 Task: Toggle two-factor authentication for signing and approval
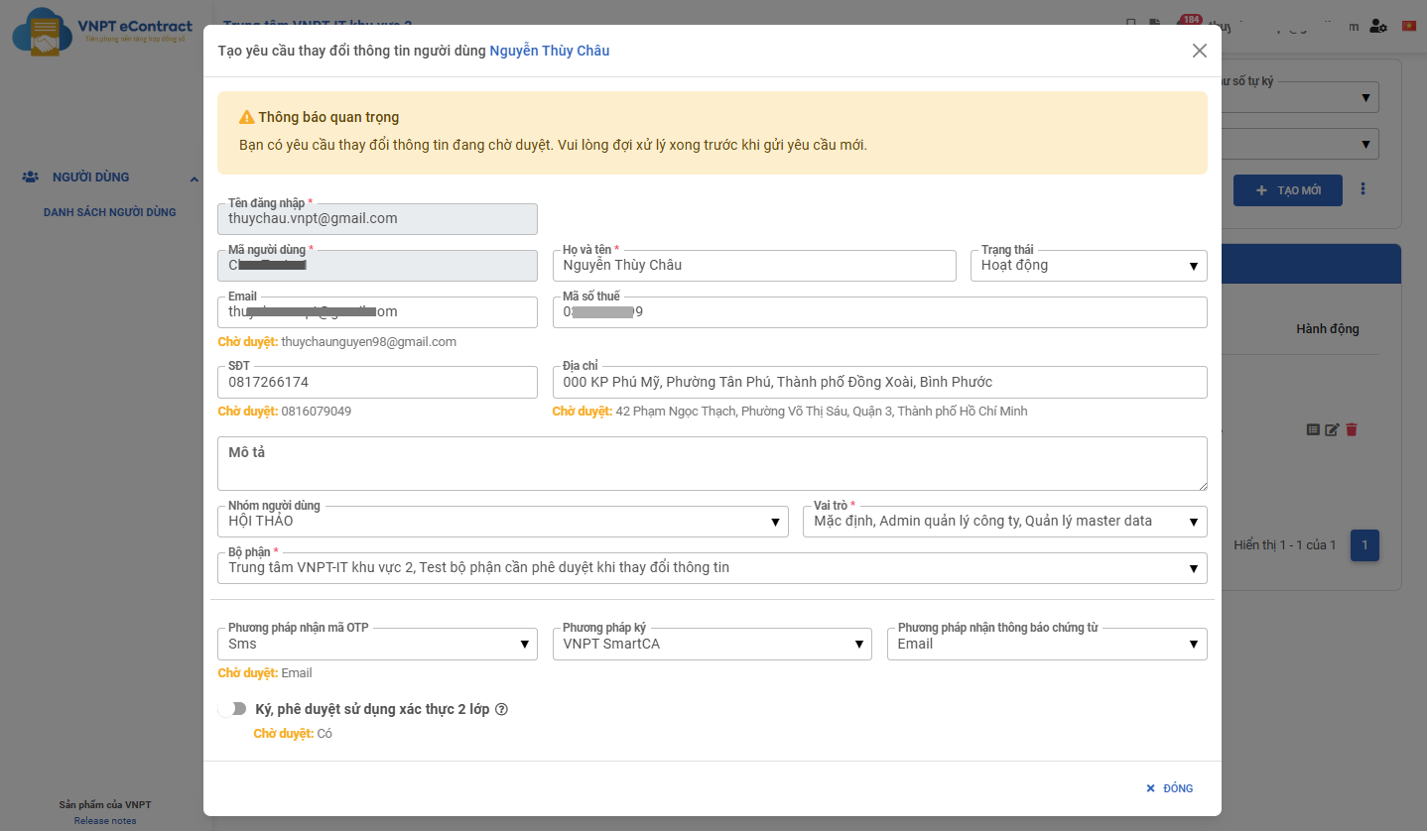[232, 709]
